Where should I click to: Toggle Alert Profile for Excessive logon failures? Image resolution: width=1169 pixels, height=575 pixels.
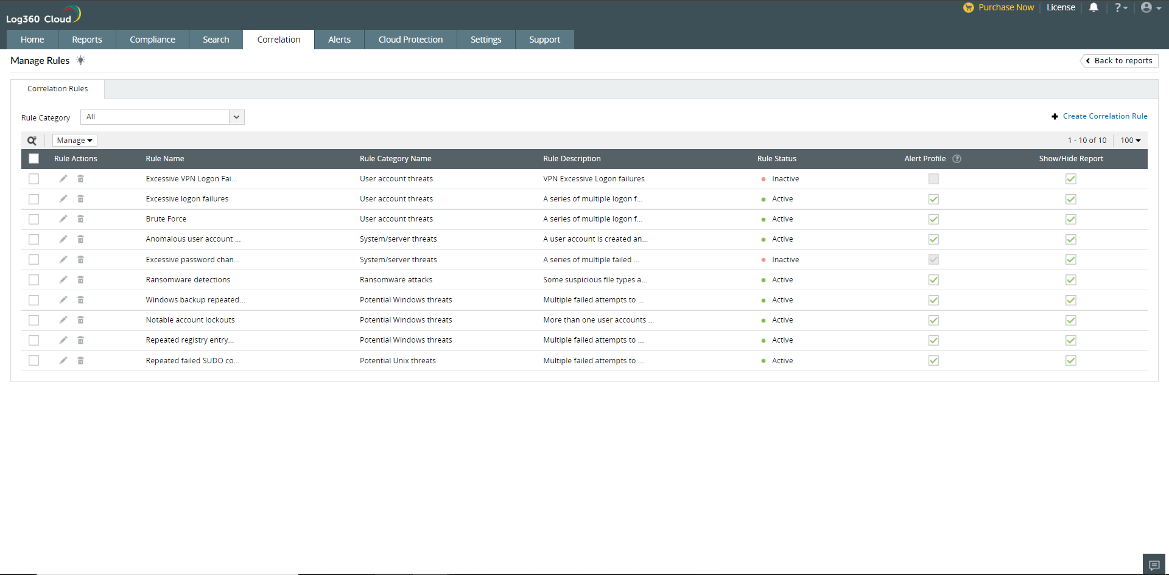(933, 199)
